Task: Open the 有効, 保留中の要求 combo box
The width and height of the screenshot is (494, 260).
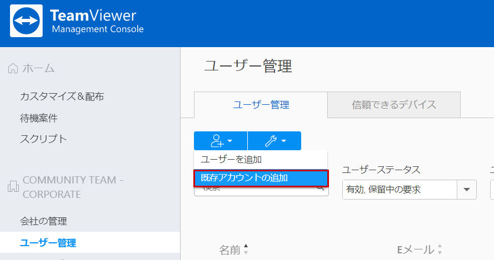Action: tap(409, 190)
